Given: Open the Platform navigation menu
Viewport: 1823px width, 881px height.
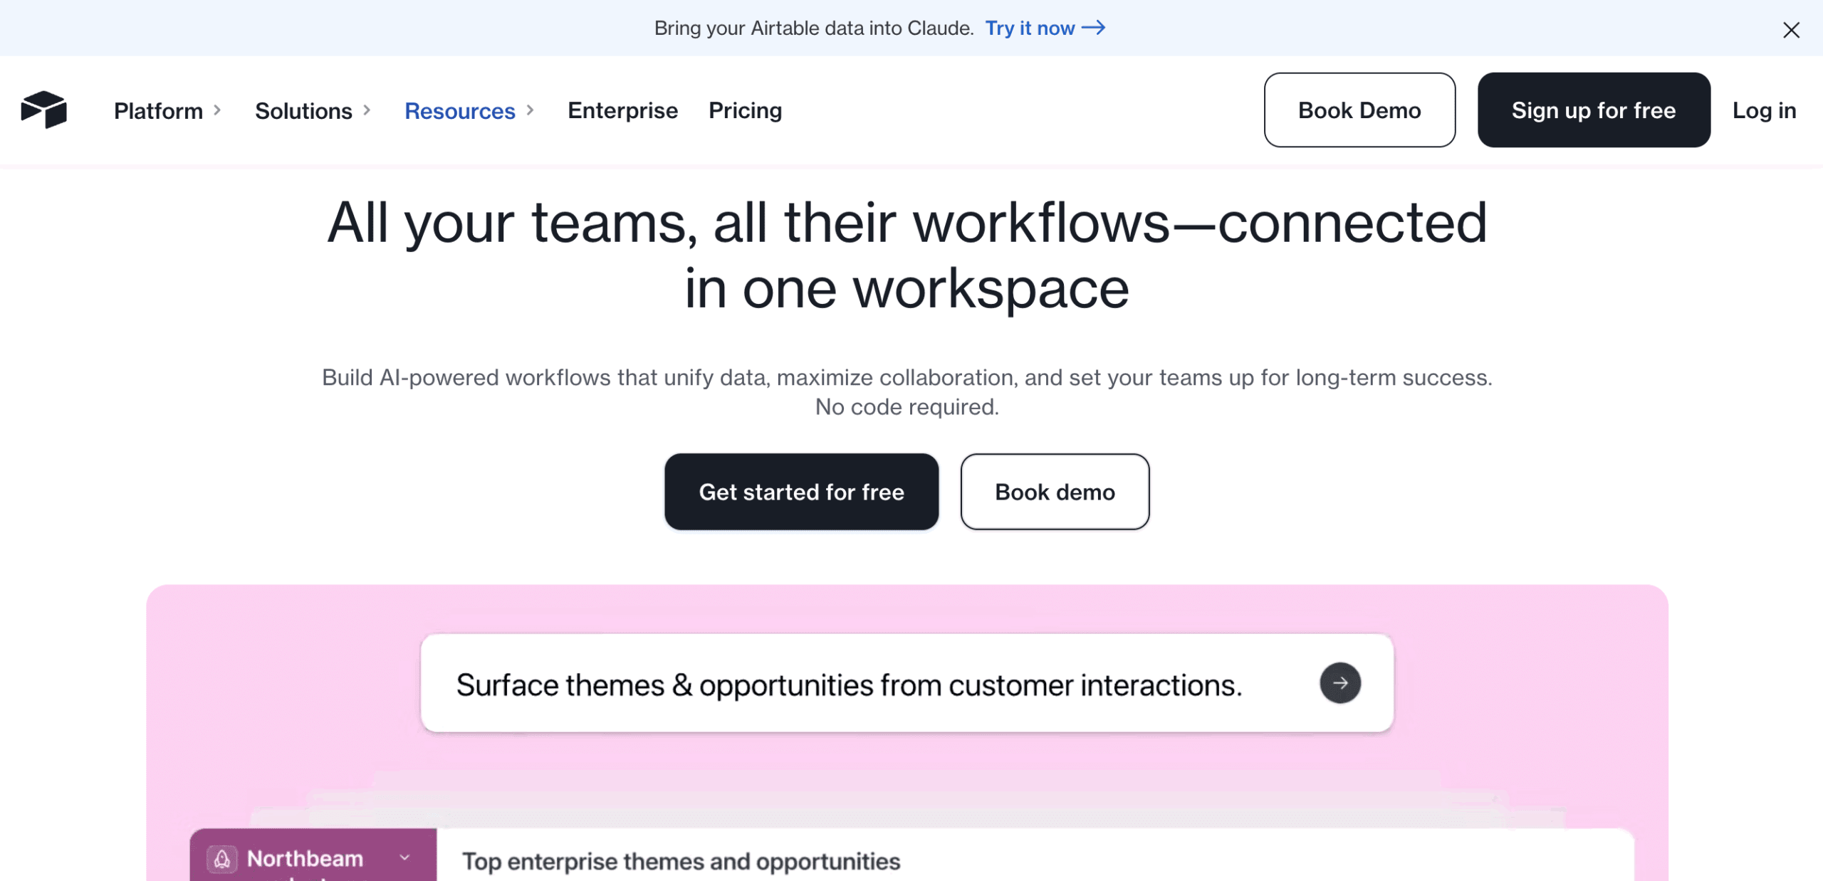Looking at the screenshot, I should point(158,110).
